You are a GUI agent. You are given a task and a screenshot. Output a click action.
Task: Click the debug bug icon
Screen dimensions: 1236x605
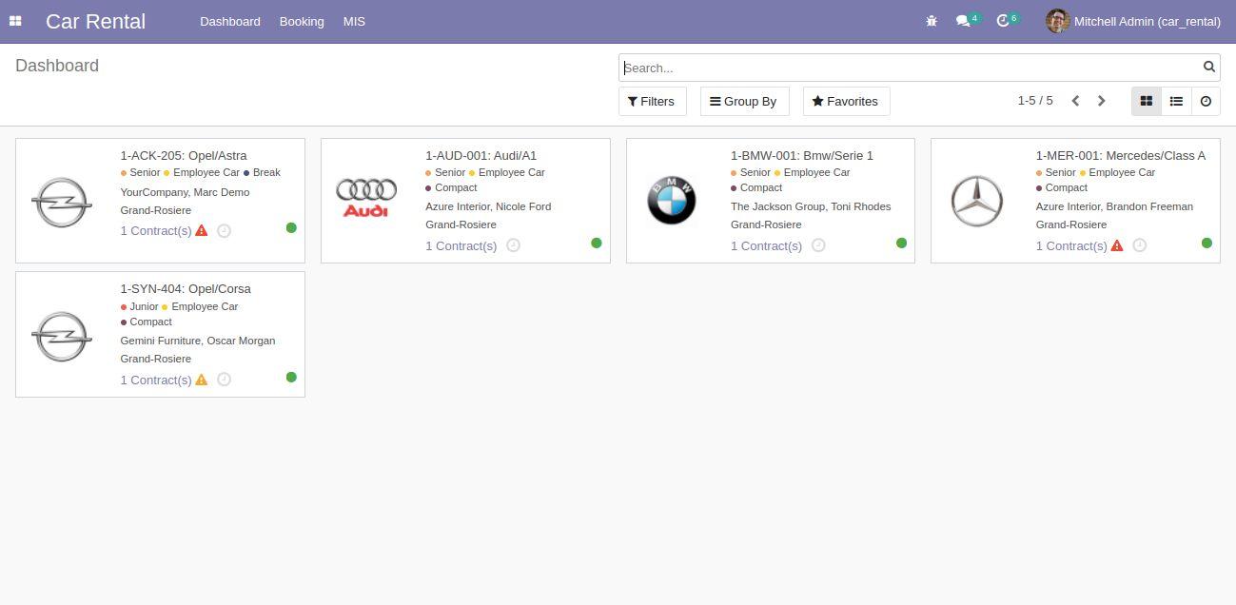pos(932,21)
